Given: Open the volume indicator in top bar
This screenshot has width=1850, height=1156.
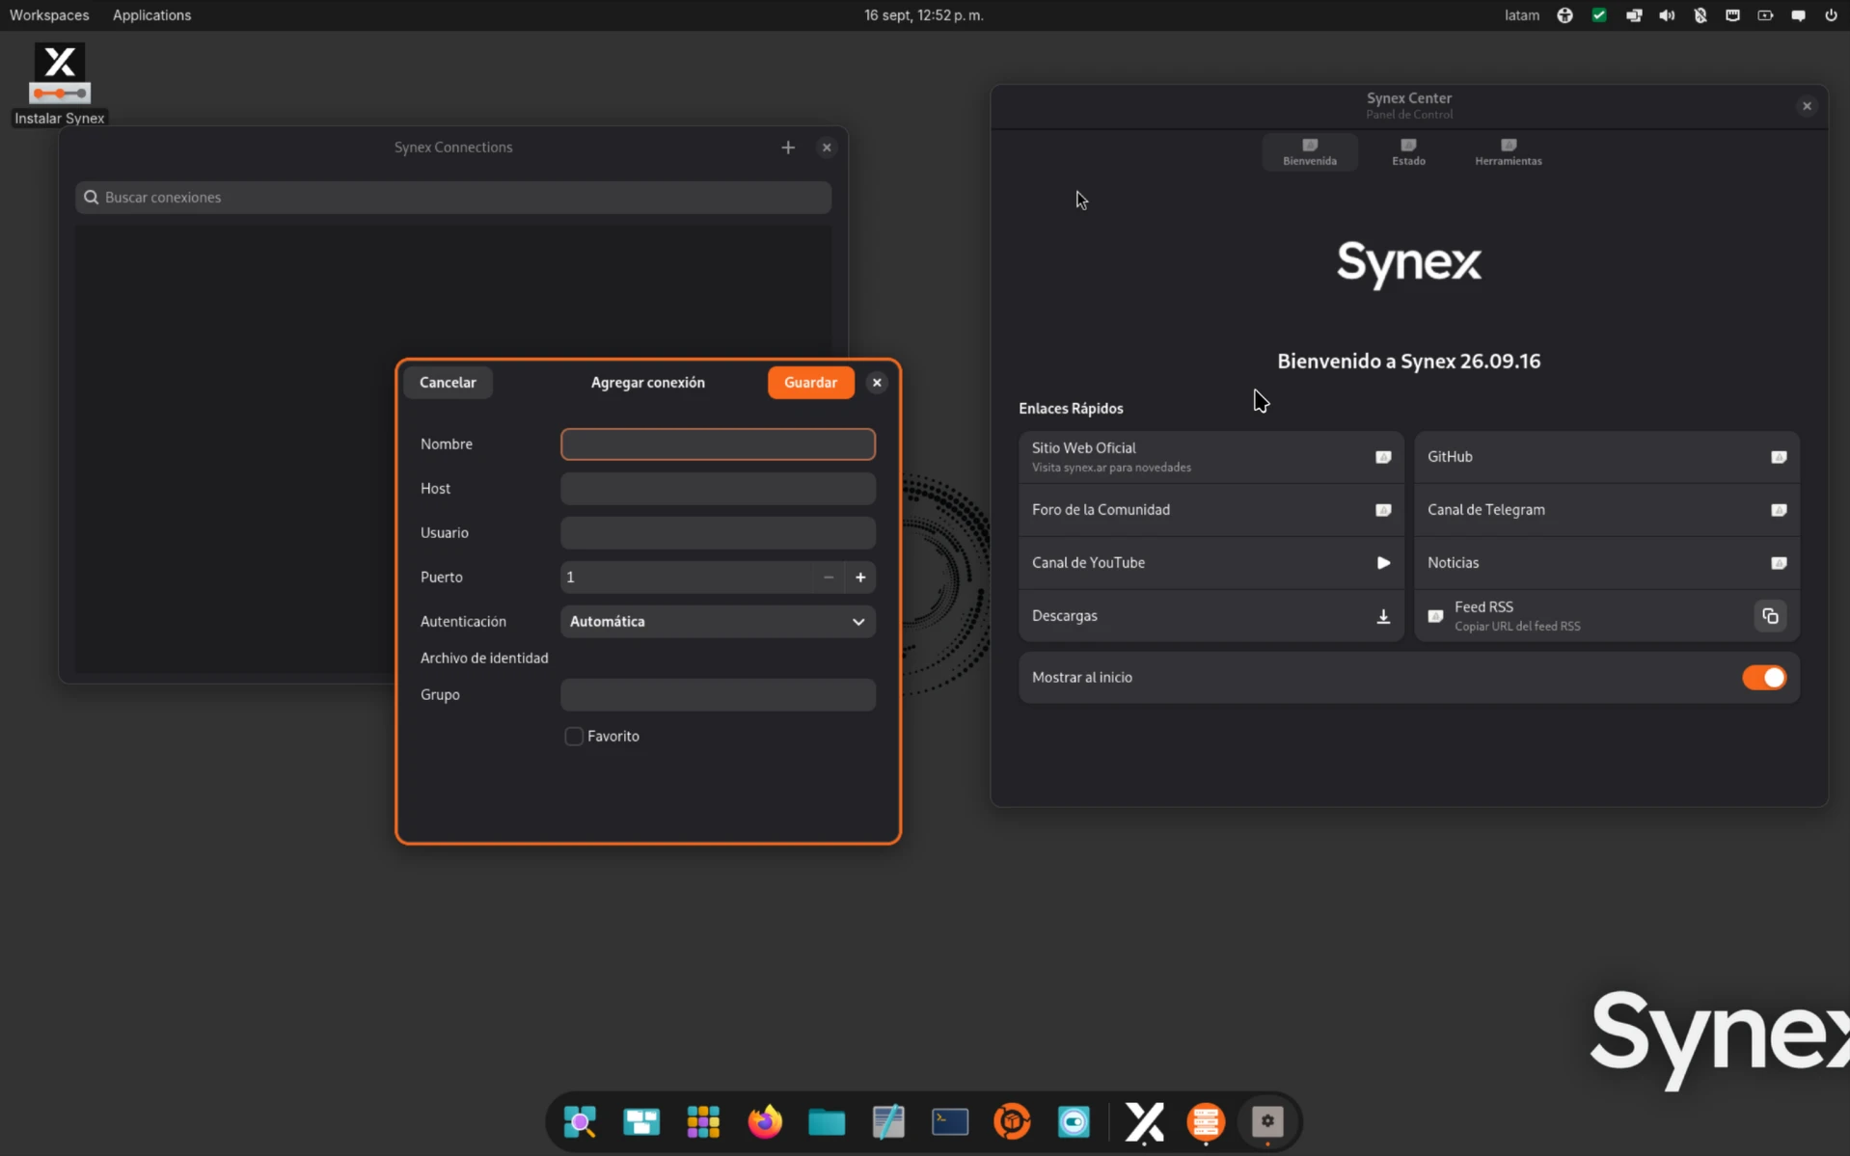Looking at the screenshot, I should (x=1667, y=15).
